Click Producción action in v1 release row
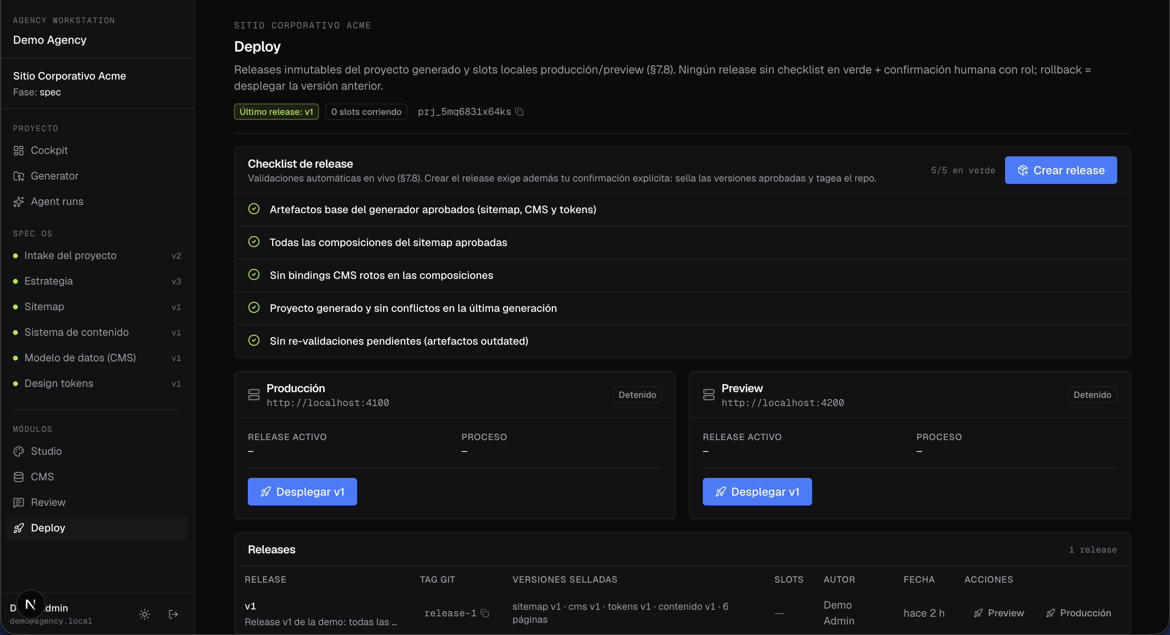This screenshot has width=1170, height=635. point(1078,613)
